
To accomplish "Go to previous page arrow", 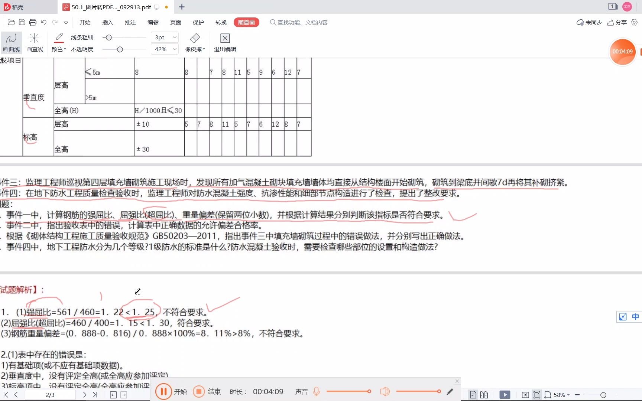I will pyautogui.click(x=16, y=395).
